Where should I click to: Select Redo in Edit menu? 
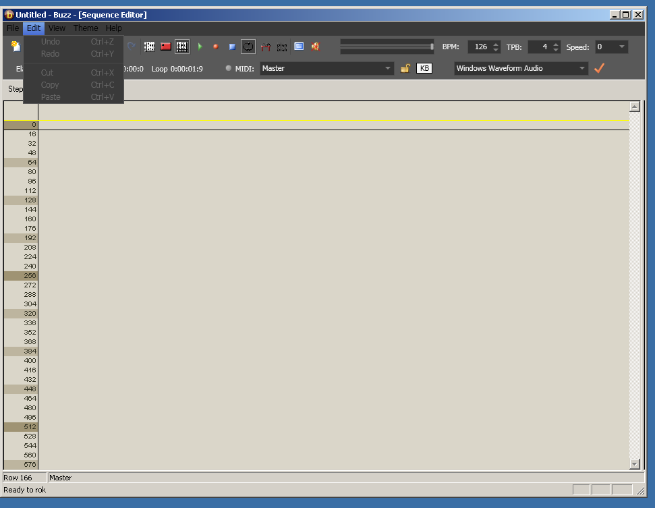click(x=74, y=53)
